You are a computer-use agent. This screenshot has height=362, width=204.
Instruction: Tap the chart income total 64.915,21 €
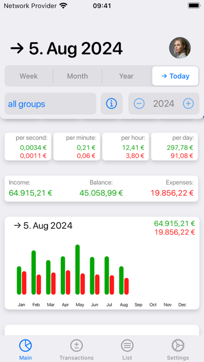(174, 224)
